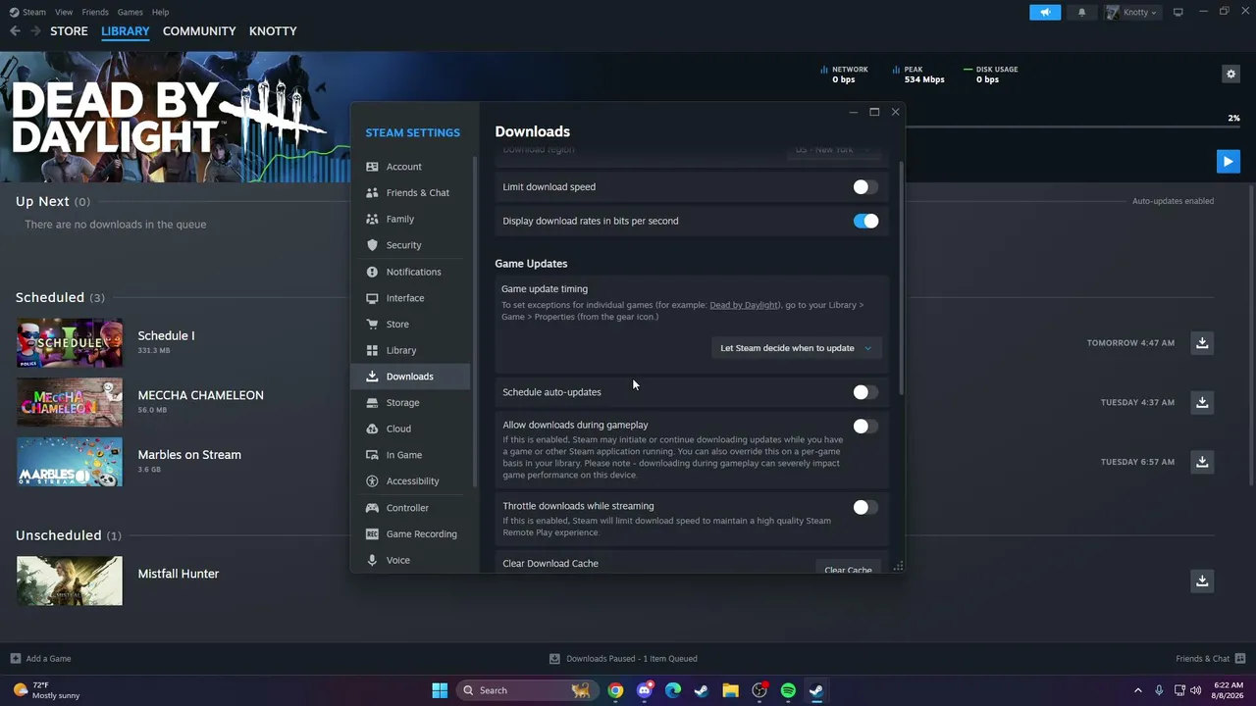Click the Marbles on Stream thumbnail
Viewport: 1256px width, 706px height.
coord(70,462)
